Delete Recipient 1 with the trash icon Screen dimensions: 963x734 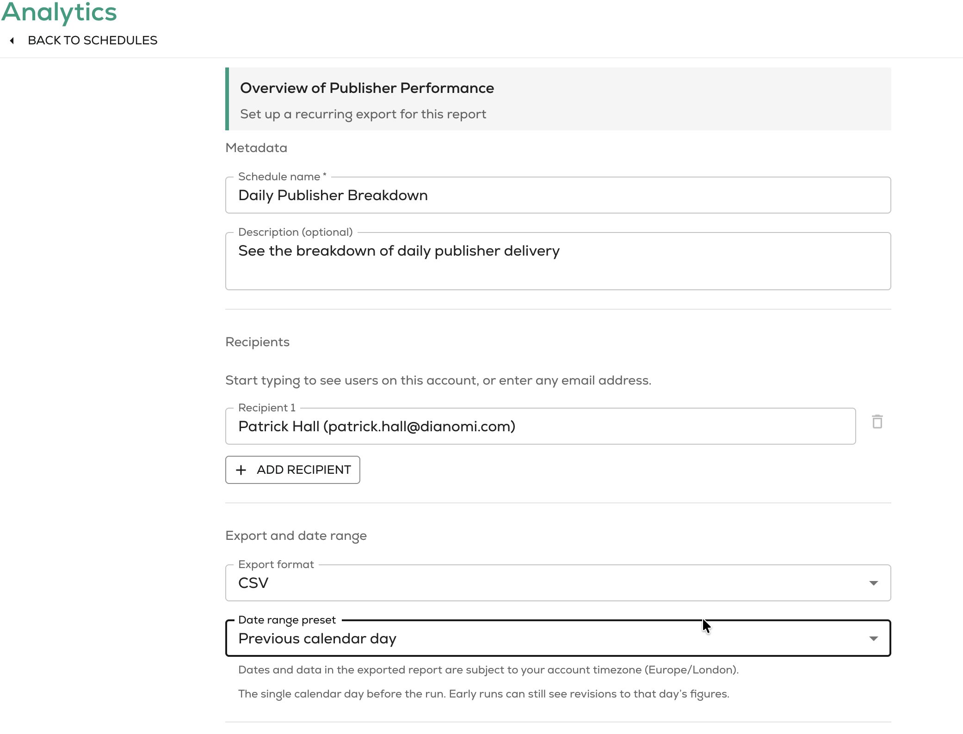[x=877, y=422]
